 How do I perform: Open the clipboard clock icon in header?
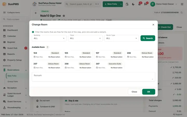127,4
